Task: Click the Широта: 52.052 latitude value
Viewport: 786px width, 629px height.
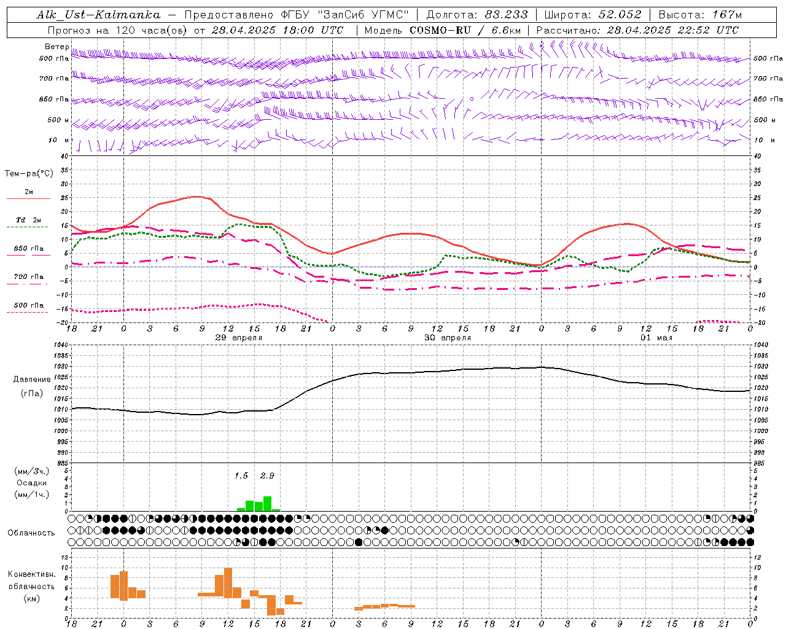Action: click(x=593, y=15)
